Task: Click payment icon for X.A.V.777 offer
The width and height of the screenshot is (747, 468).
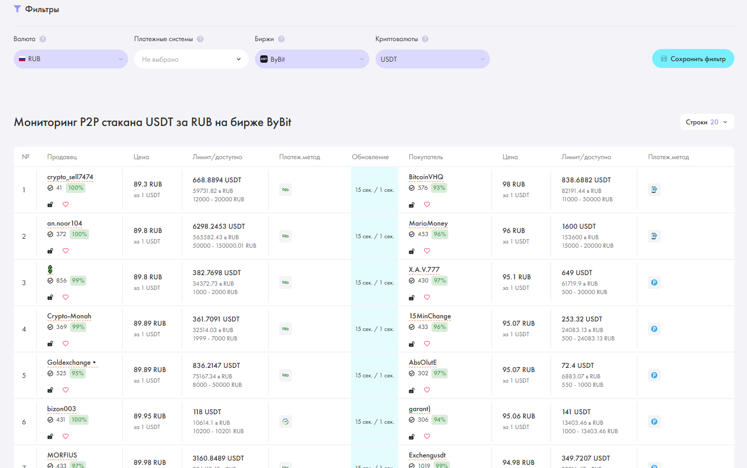Action: (654, 282)
